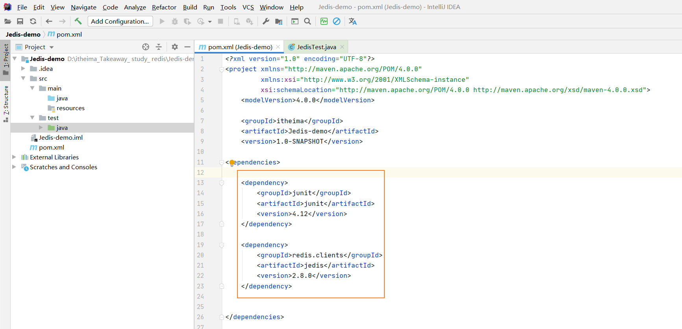This screenshot has height=329, width=682.
Task: Open the File menu
Action: coord(22,7)
